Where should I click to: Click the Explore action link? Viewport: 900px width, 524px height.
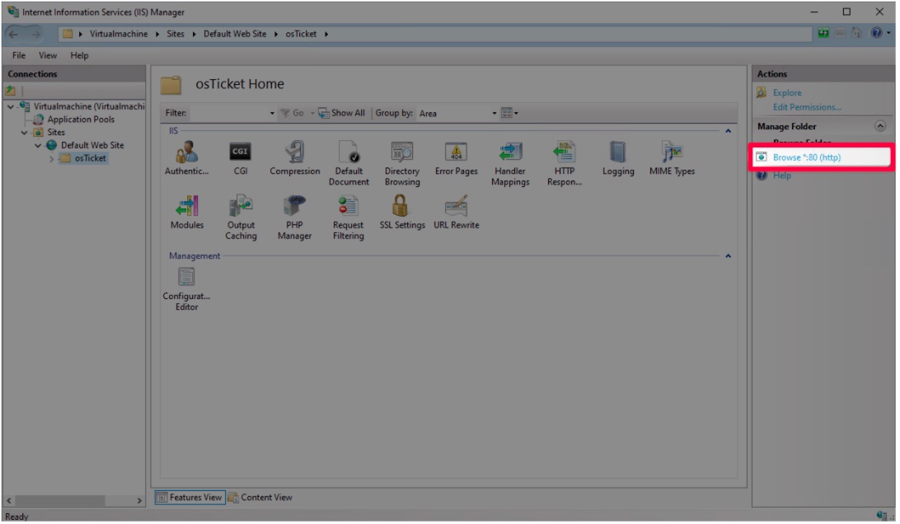[x=787, y=92]
